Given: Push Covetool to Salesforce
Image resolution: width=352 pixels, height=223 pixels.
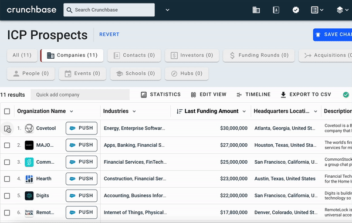Looking at the screenshot, I should pyautogui.click(x=82, y=129).
